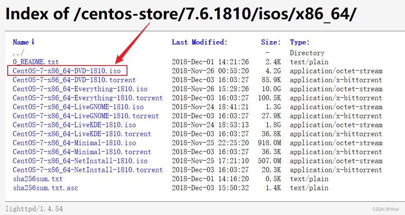Click the 507.0M size of NetInstall iso
Viewport: 405px width, 215px height.
[269, 161]
